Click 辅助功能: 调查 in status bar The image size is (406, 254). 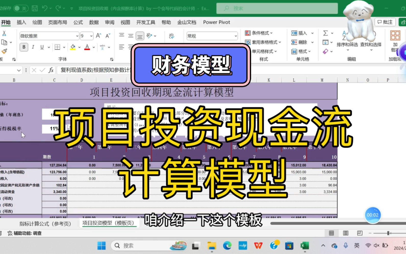point(25,233)
